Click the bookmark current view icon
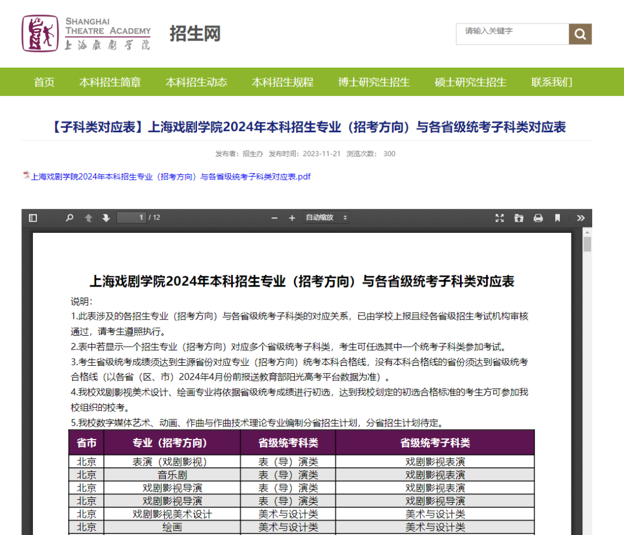 pos(558,218)
